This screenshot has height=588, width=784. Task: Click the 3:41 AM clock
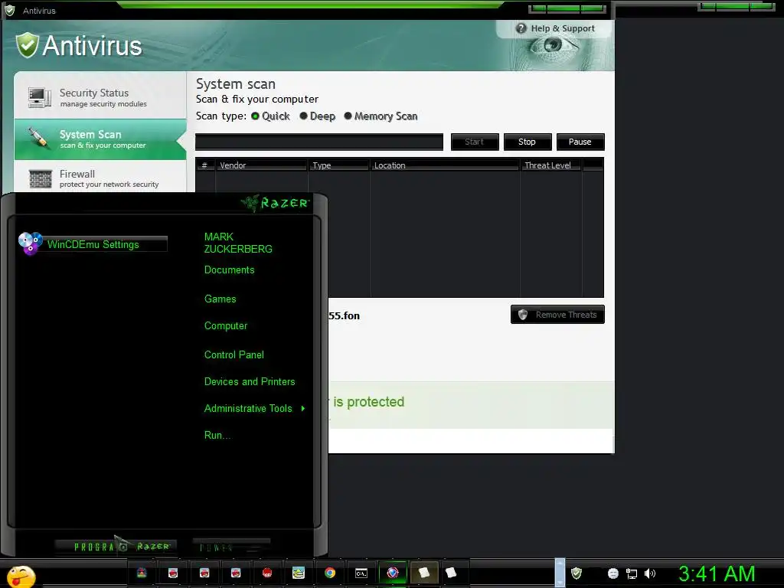coord(717,574)
